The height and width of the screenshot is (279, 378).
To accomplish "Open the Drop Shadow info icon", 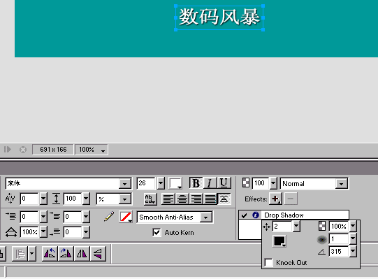I will [x=256, y=215].
